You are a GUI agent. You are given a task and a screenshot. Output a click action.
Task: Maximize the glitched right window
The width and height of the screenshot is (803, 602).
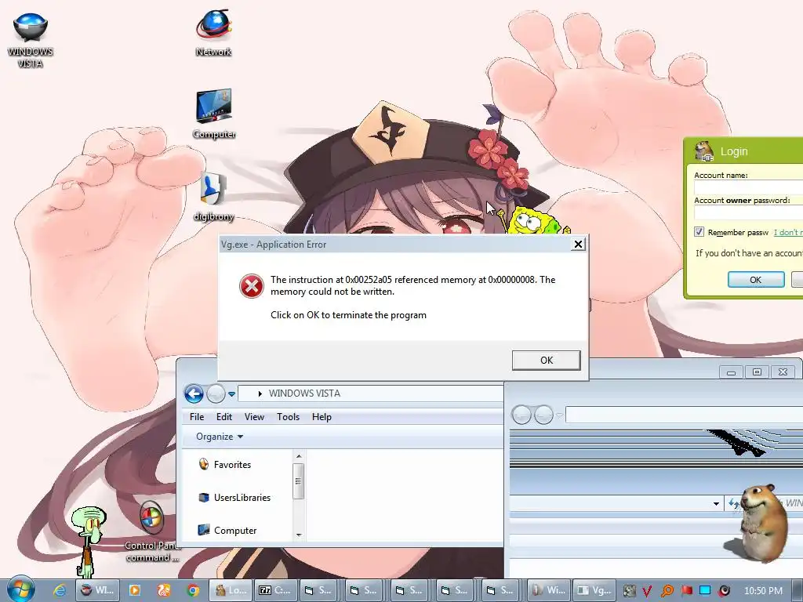coord(757,372)
